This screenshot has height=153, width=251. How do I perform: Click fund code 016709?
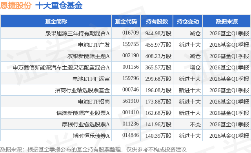click(131, 33)
